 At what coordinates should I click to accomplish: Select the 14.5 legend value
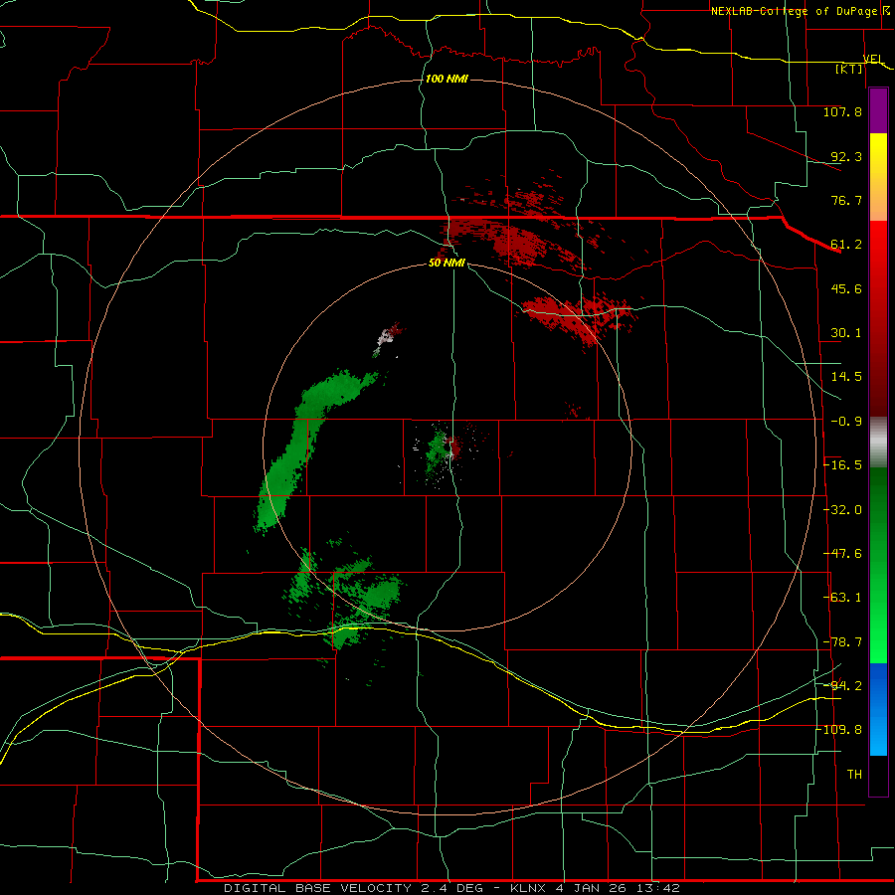tap(846, 377)
